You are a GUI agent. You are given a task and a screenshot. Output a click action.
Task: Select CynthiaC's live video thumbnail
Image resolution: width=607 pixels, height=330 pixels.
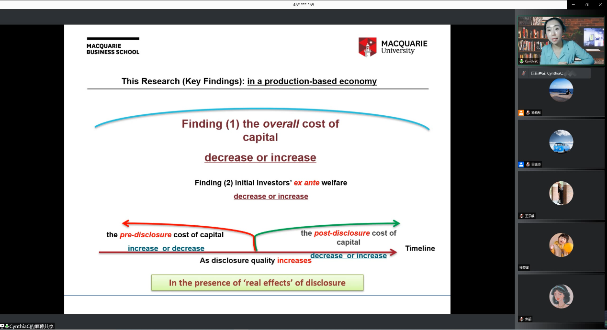(561, 41)
